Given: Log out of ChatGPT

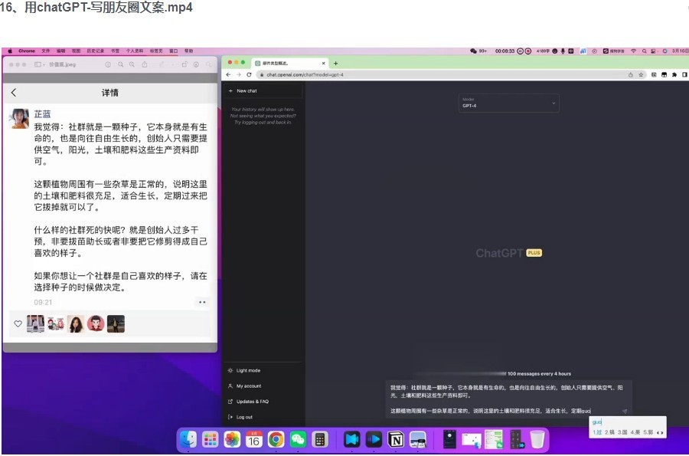Looking at the screenshot, I should click(x=244, y=416).
